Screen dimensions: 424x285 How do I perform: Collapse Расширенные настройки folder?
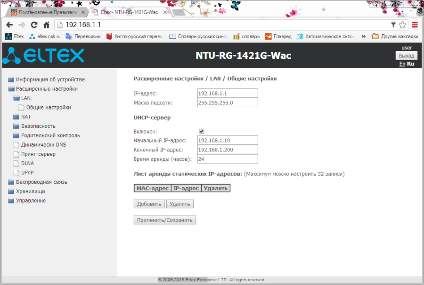point(43,89)
